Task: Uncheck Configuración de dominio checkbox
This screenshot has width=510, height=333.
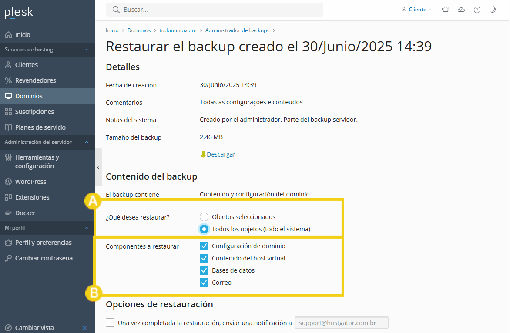Action: coord(204,246)
